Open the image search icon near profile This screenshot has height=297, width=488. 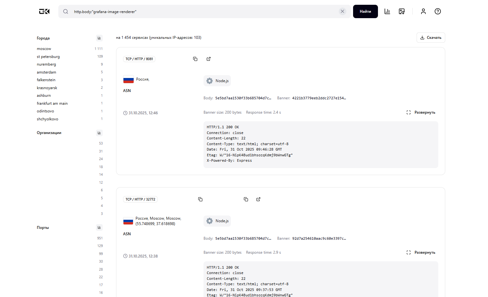402,11
